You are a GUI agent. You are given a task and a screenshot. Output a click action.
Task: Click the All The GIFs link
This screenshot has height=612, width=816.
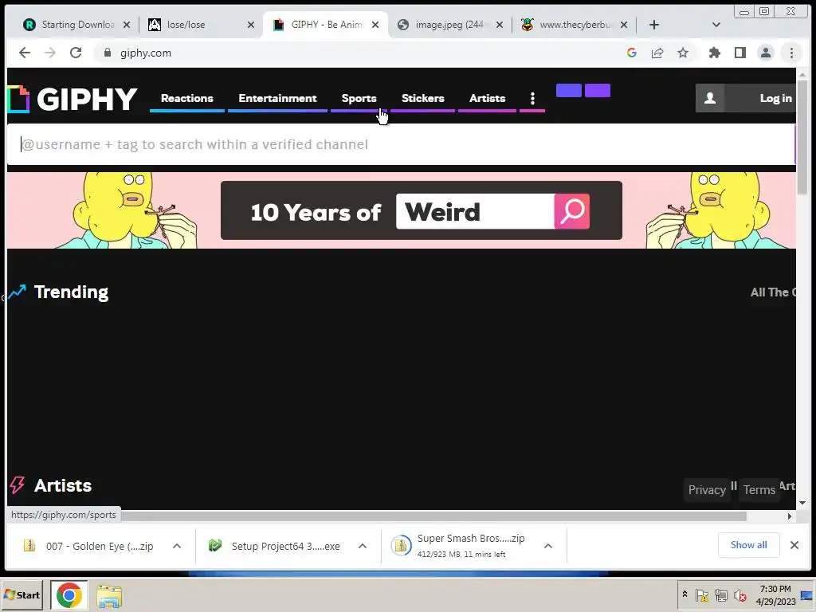point(773,292)
